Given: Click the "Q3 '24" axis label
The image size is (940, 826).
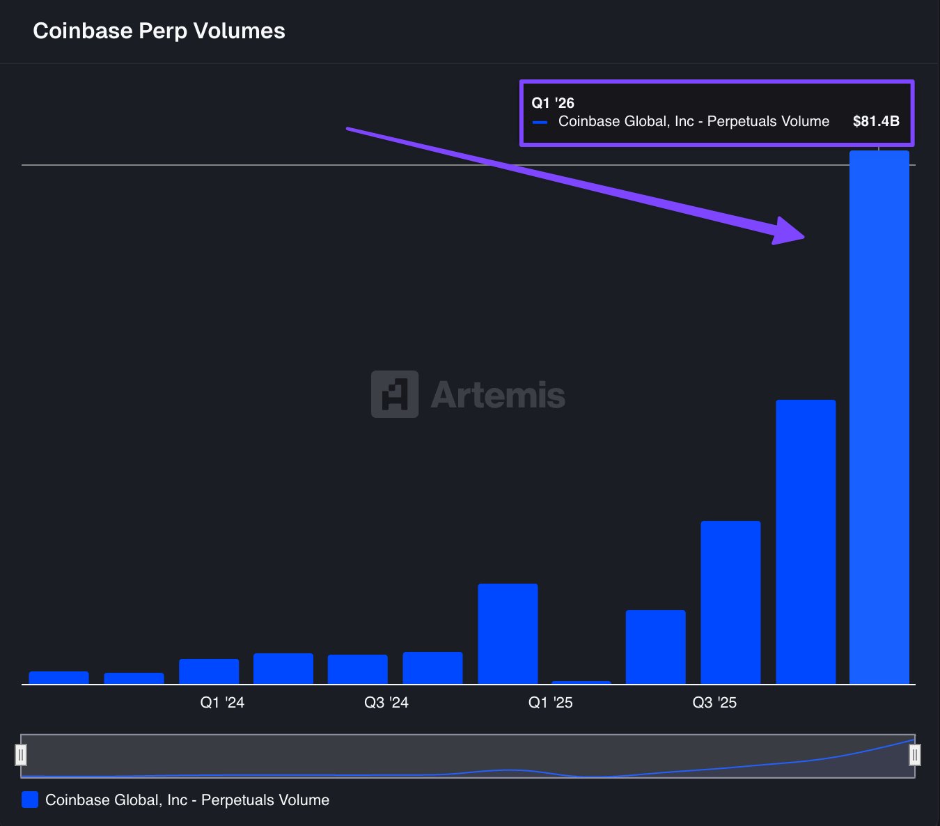Looking at the screenshot, I should [386, 702].
